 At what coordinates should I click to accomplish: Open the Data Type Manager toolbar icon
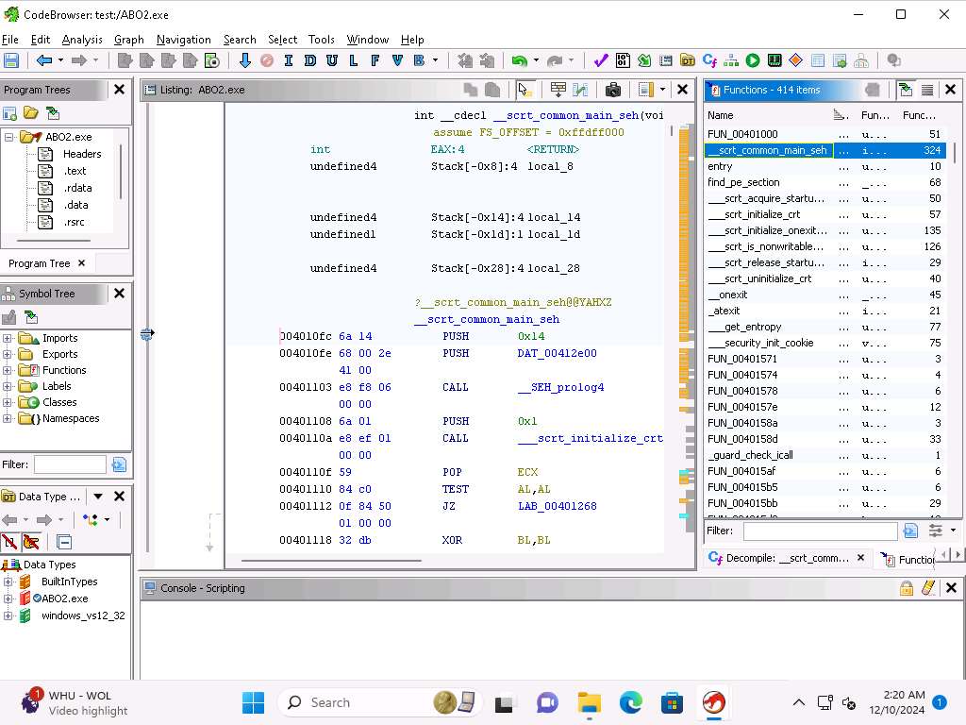[688, 60]
